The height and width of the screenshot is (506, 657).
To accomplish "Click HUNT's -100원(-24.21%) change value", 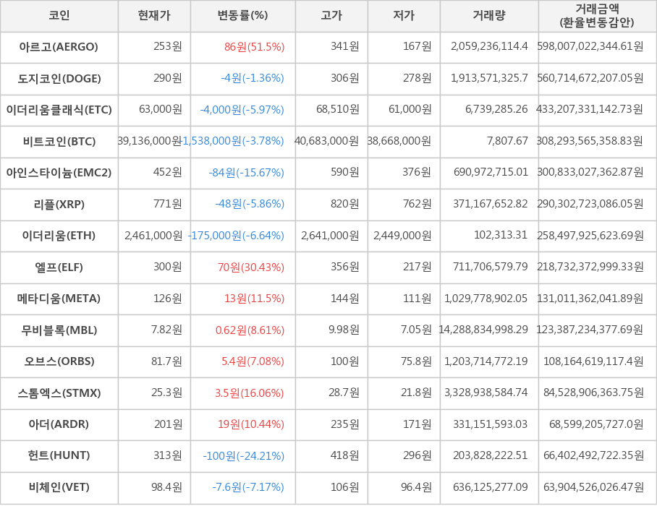I will 244,455.
